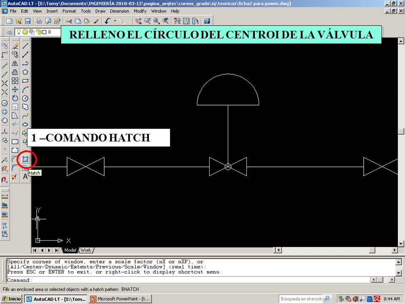Open the Layer Properties Manager
This screenshot has height=304, width=405.
point(10,32)
